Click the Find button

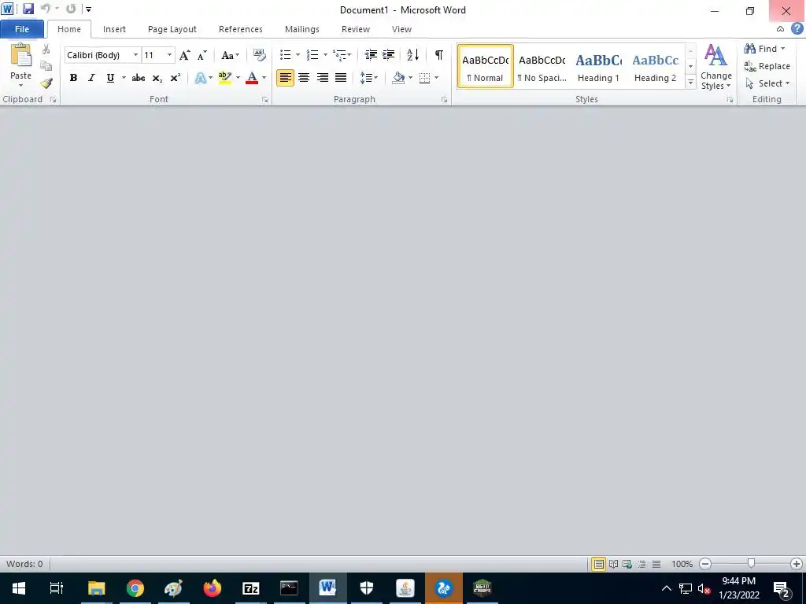coord(764,49)
